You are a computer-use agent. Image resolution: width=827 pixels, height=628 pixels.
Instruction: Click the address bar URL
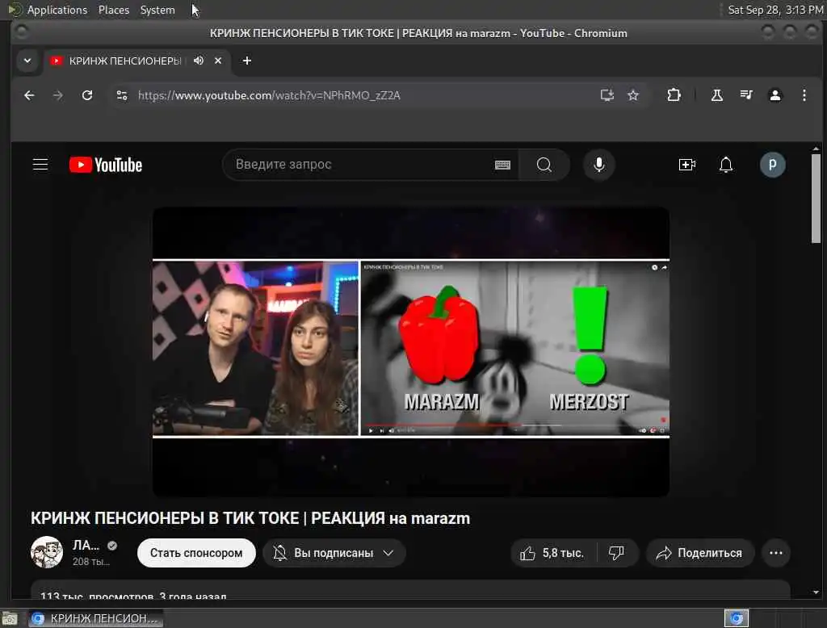pyautogui.click(x=269, y=95)
